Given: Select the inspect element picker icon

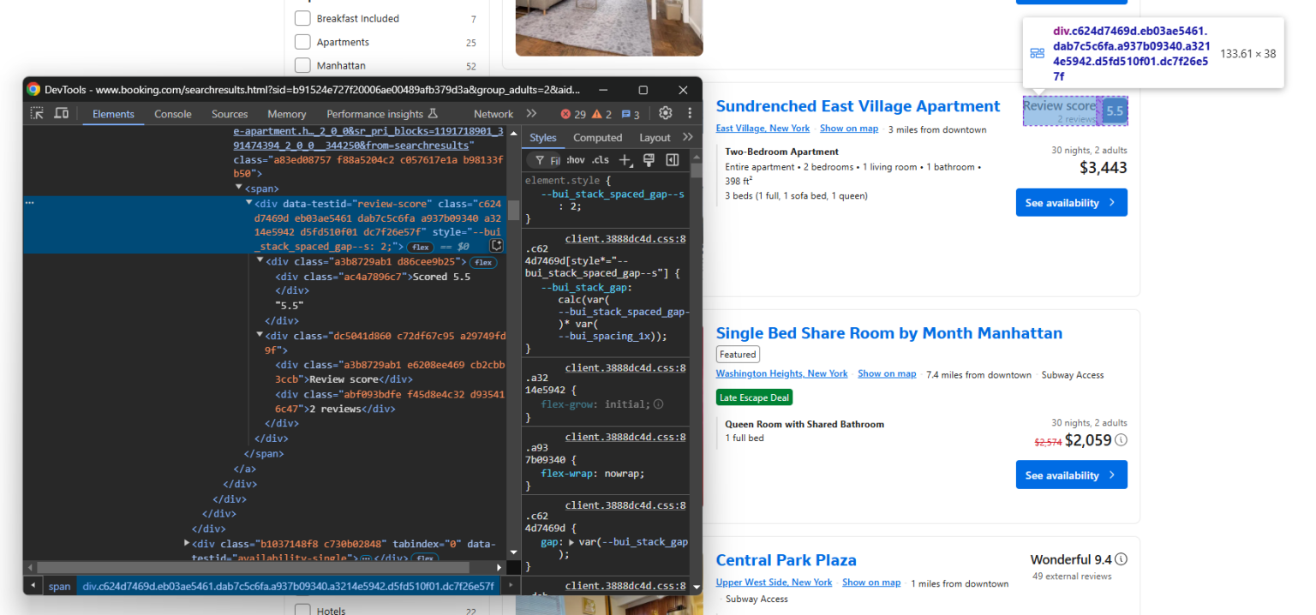Looking at the screenshot, I should [x=37, y=113].
